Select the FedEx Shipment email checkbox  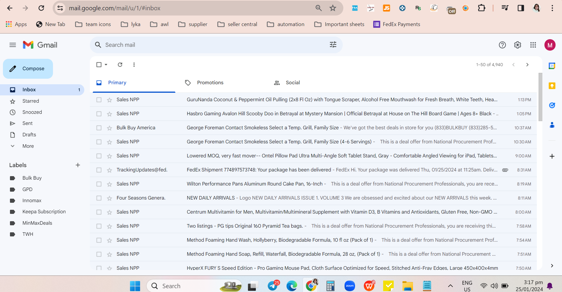[x=99, y=170]
